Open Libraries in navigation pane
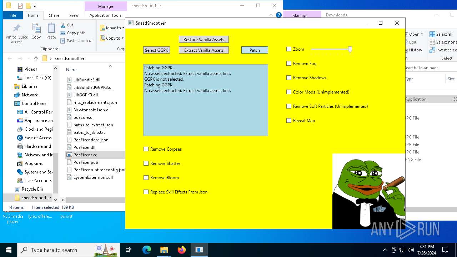Viewport: 457px width, 257px height. pos(29,86)
